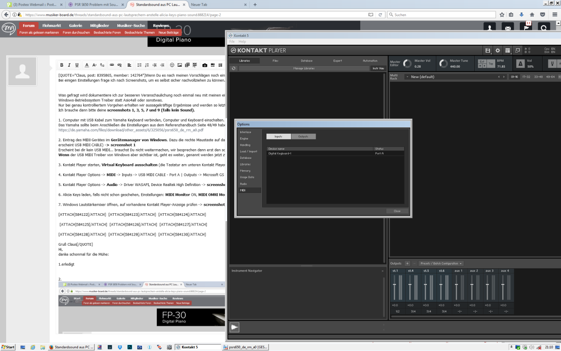Adjust the st.1 output fader
The image size is (561, 351).
(x=394, y=286)
